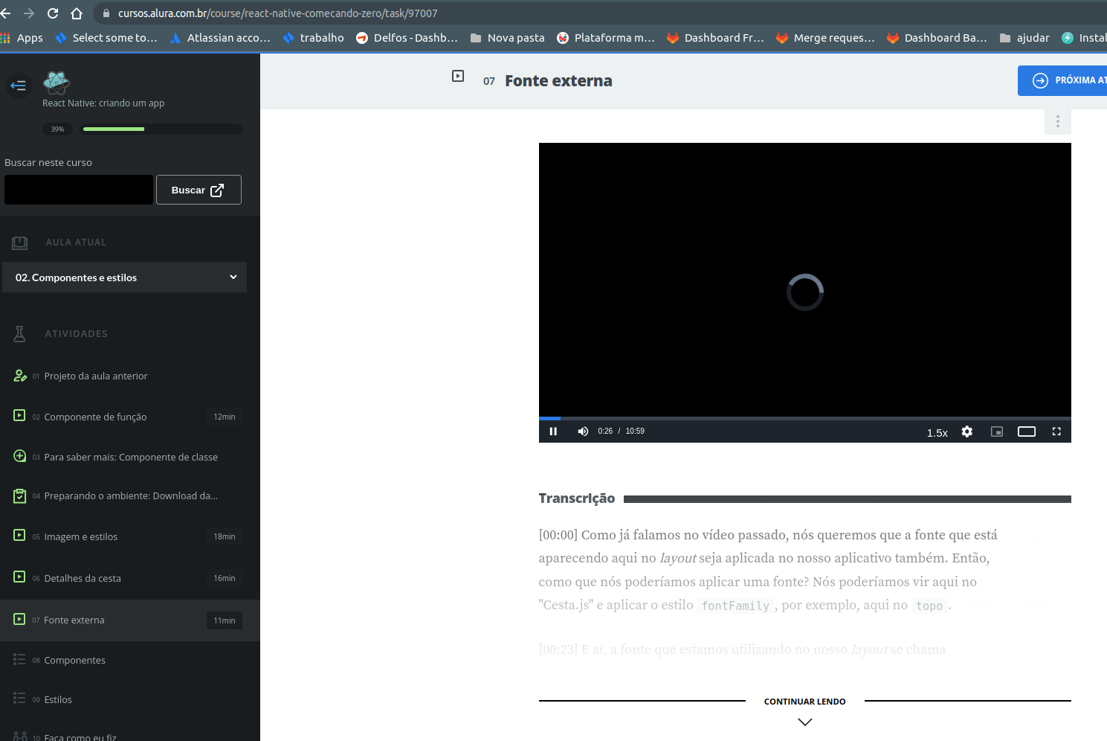Image resolution: width=1107 pixels, height=741 pixels.
Task: Click the Buscar button
Action: 199,190
